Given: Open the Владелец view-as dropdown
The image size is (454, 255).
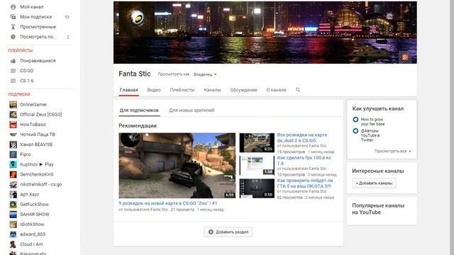Looking at the screenshot, I should 205,74.
